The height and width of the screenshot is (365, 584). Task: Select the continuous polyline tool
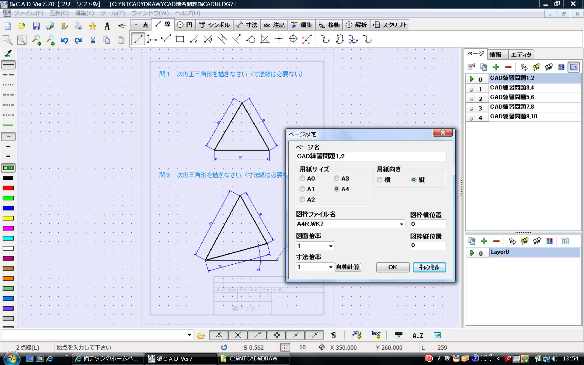click(166, 39)
